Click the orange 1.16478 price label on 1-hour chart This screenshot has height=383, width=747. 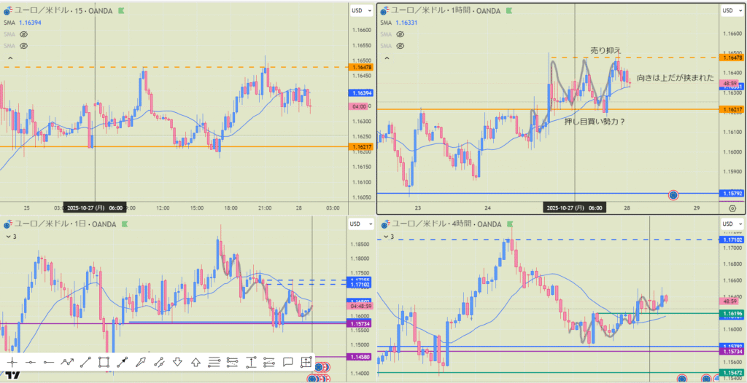731,58
